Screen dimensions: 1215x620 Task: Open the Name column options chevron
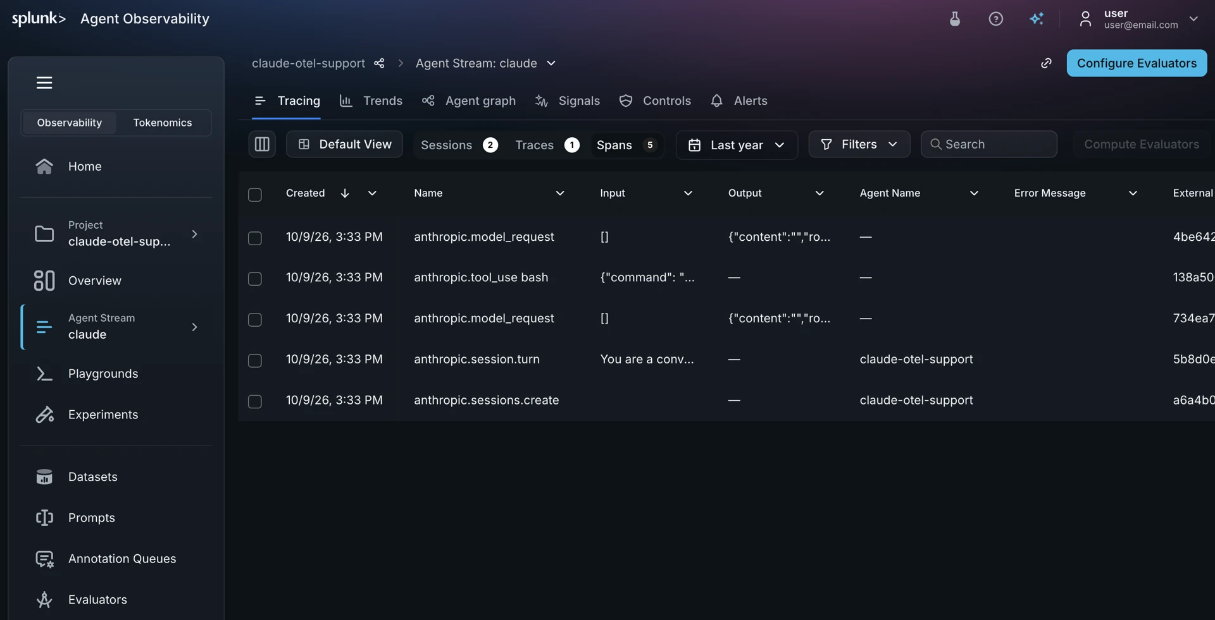click(x=560, y=193)
